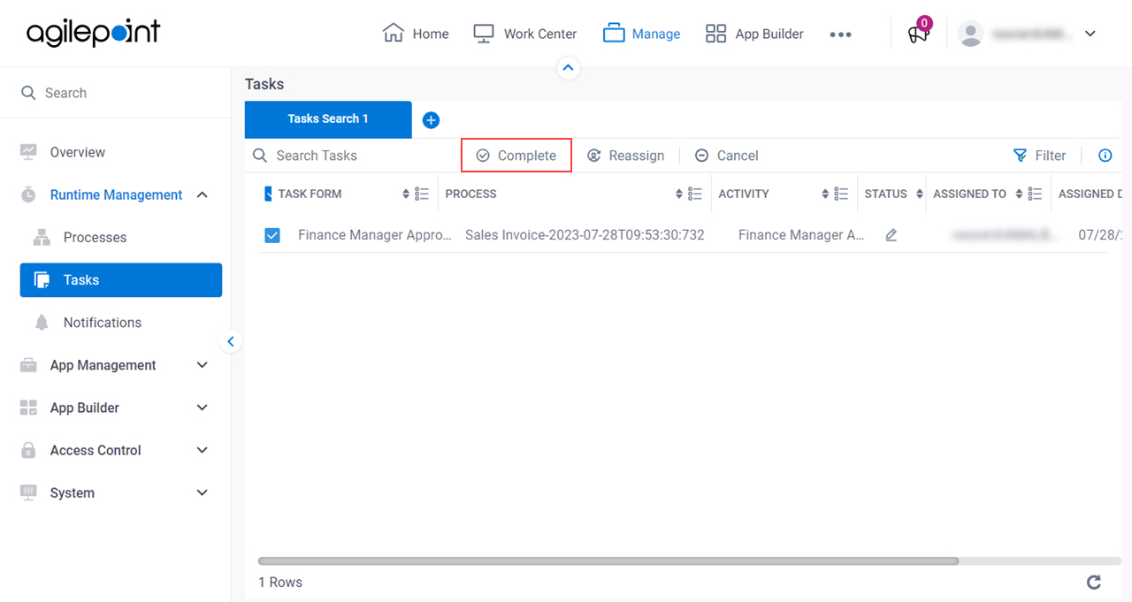Screen dimensions: 1132x602
Task: Click the Access Control lock icon
Action: [28, 450]
